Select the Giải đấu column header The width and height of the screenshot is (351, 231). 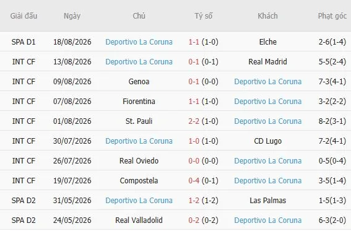point(24,16)
